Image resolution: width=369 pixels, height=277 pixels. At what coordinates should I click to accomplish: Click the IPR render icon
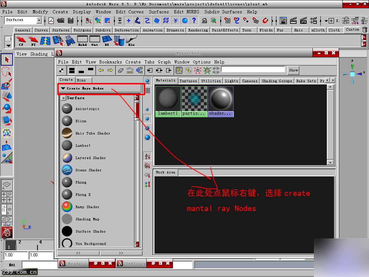coord(303,21)
